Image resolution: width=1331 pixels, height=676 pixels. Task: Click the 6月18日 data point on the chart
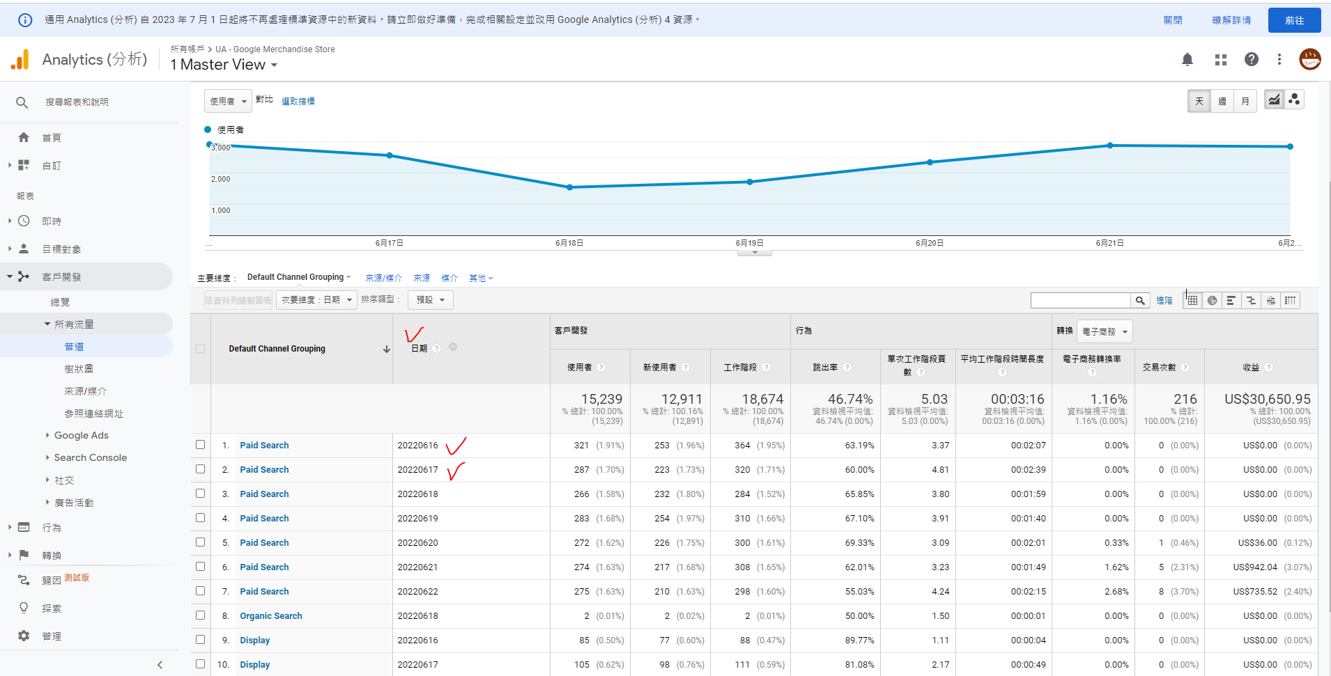[x=569, y=187]
